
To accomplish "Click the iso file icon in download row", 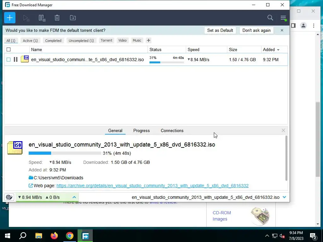I will [x=25, y=59].
